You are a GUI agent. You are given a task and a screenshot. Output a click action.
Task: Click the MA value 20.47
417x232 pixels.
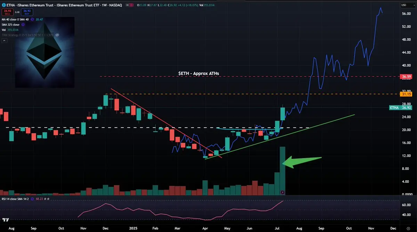click(39, 20)
